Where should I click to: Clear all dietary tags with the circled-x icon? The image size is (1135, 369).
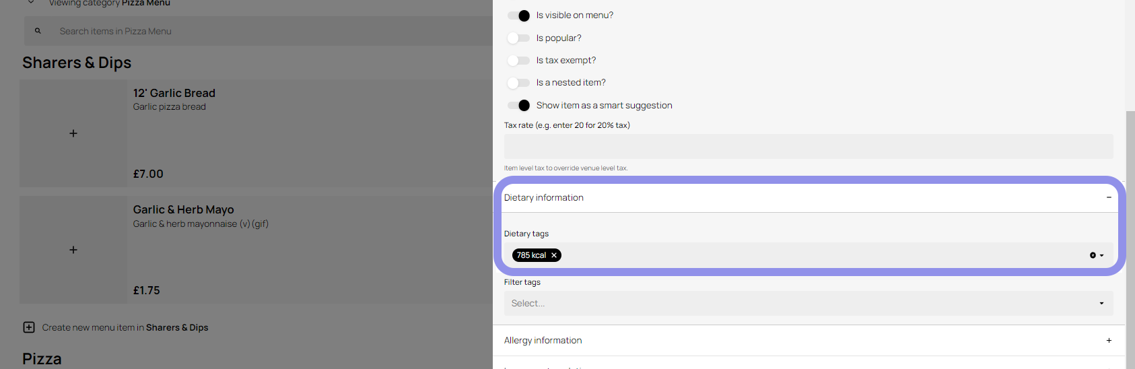1093,255
